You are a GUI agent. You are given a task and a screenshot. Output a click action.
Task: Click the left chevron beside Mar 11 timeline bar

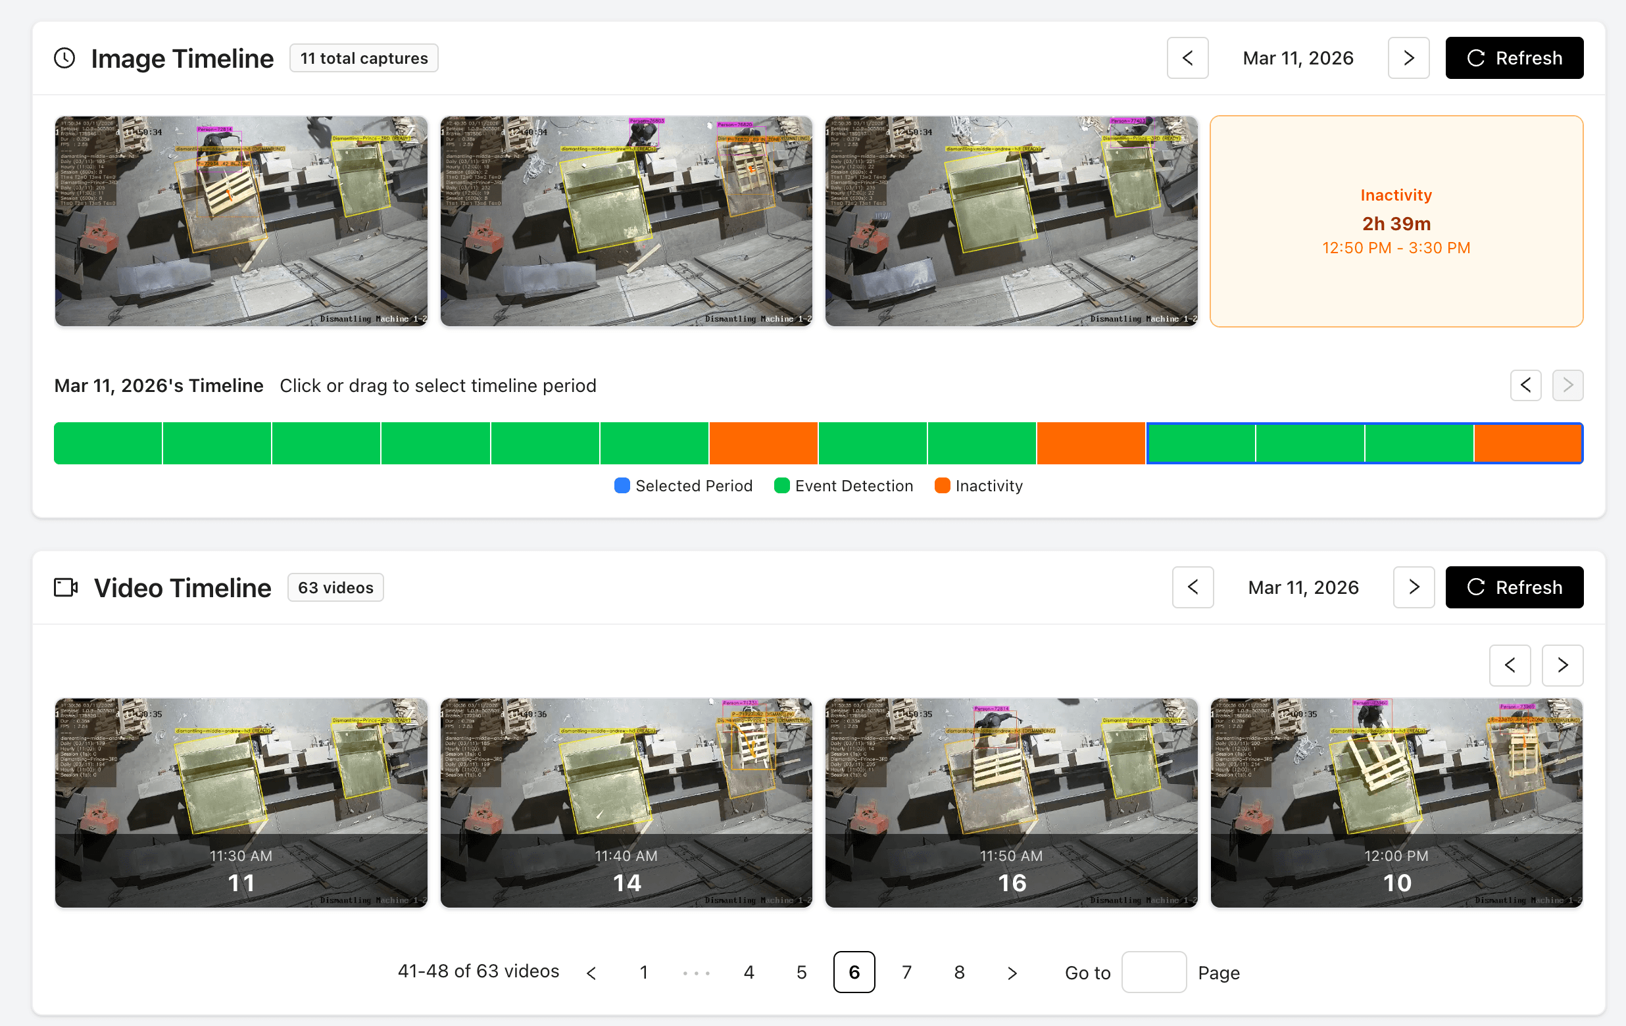pos(1525,385)
